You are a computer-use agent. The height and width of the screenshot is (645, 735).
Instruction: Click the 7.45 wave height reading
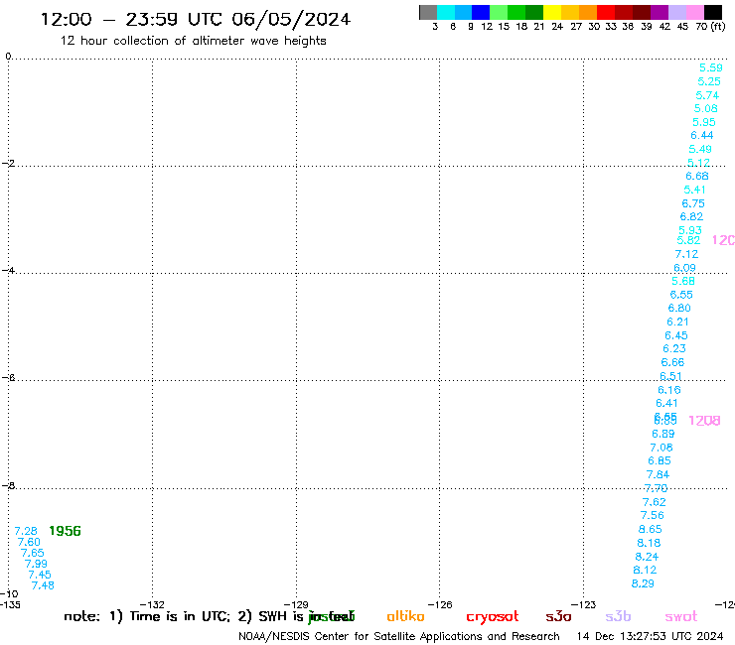(x=40, y=575)
